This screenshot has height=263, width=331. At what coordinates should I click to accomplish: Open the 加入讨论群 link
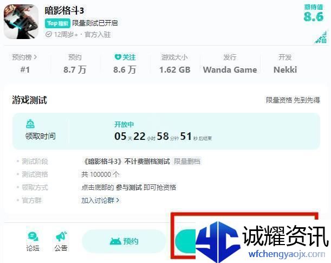click(x=100, y=200)
